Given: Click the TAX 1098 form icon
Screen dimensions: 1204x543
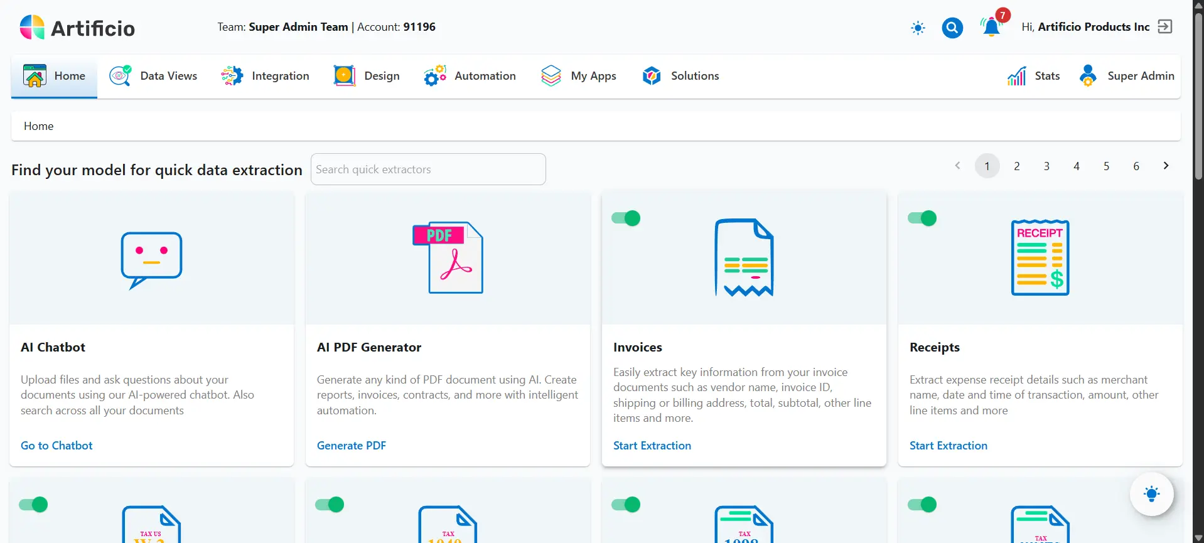Looking at the screenshot, I should pos(744,524).
